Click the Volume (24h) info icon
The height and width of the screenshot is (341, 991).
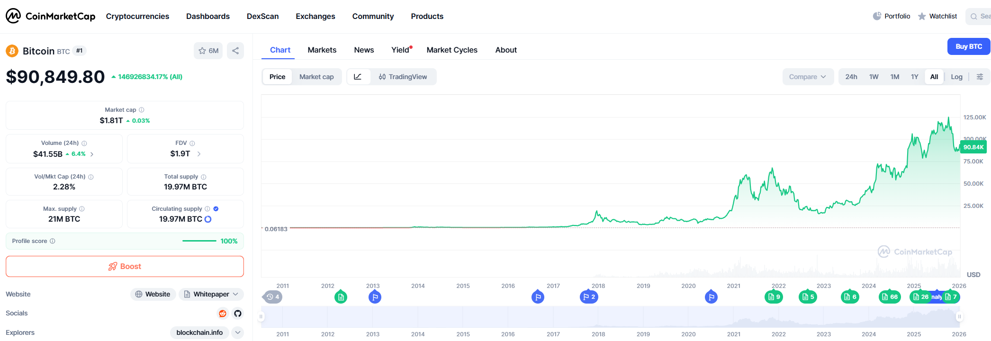[x=84, y=143]
